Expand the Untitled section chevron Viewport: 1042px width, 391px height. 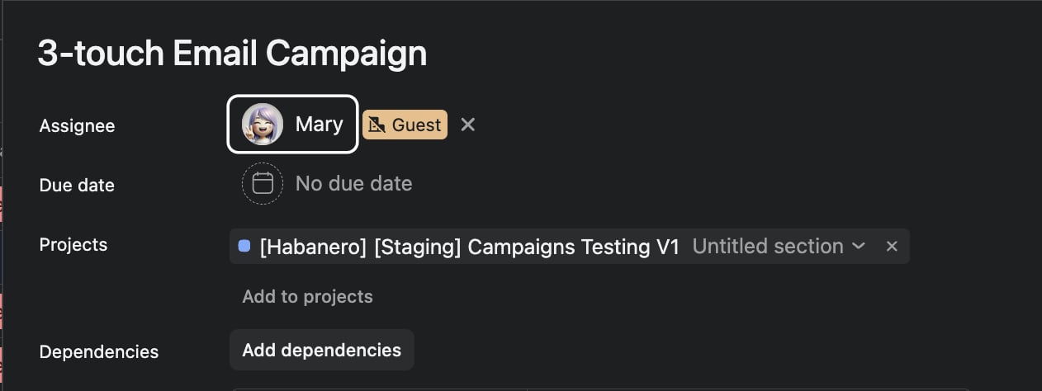[859, 246]
